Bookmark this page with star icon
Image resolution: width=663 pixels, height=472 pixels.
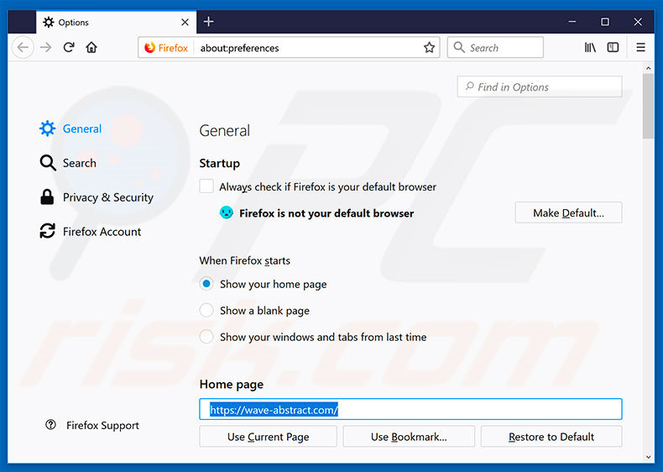429,48
